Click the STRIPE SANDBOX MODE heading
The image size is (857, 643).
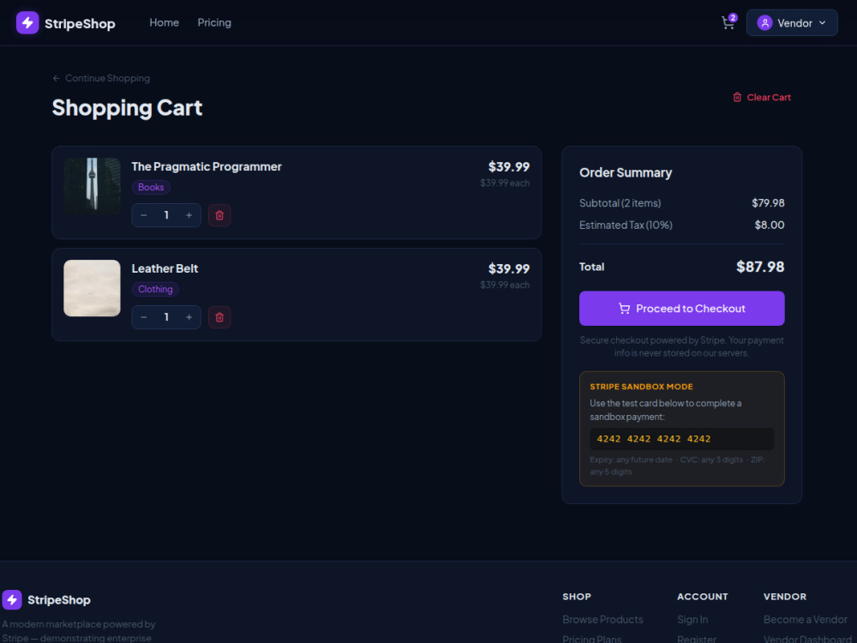click(x=641, y=387)
